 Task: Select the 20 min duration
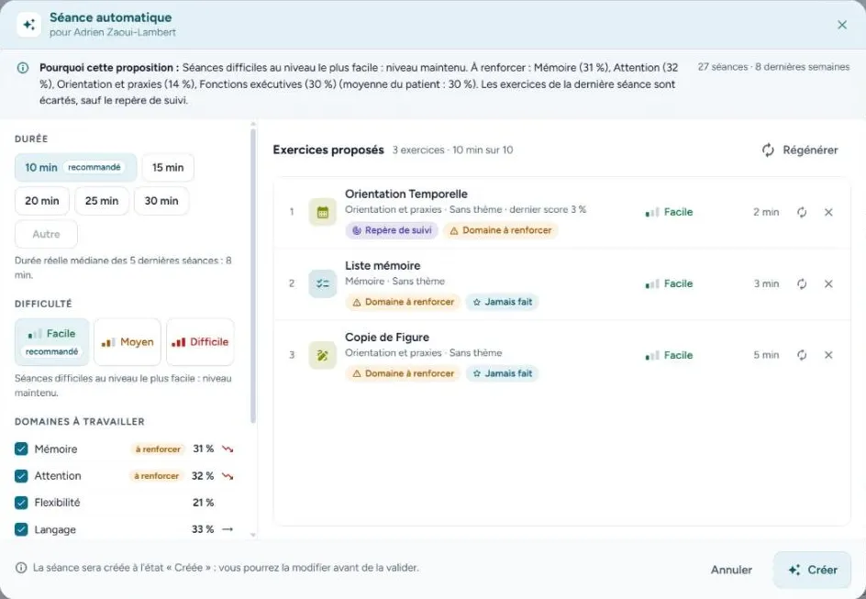[x=42, y=201]
